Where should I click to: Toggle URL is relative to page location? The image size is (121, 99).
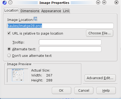pos(9,33)
